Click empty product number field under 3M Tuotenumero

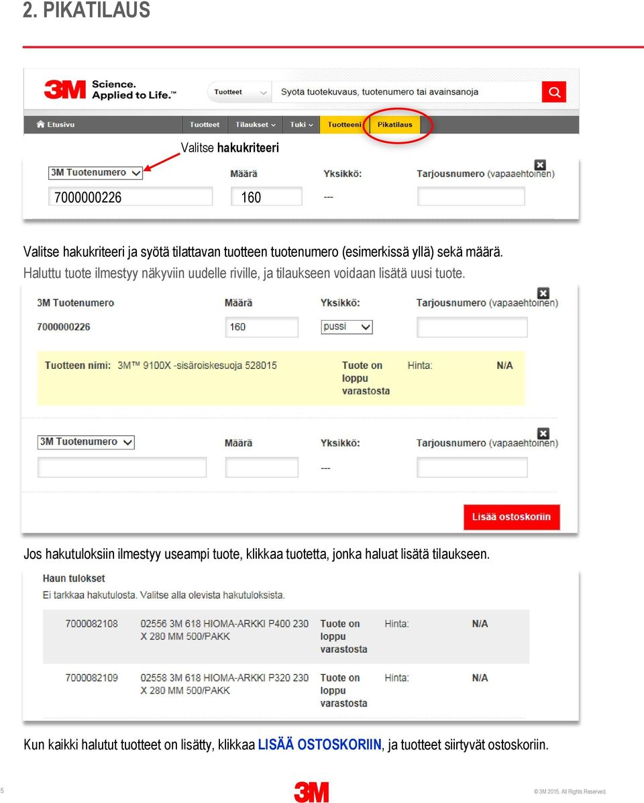pyautogui.click(x=122, y=468)
